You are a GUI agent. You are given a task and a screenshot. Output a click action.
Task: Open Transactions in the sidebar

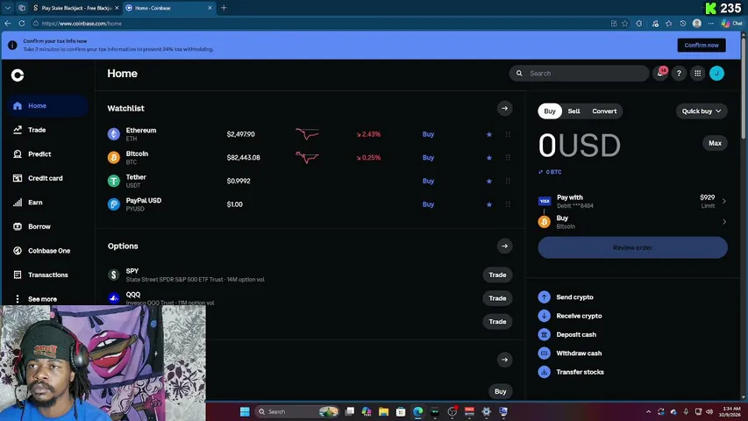pos(47,275)
